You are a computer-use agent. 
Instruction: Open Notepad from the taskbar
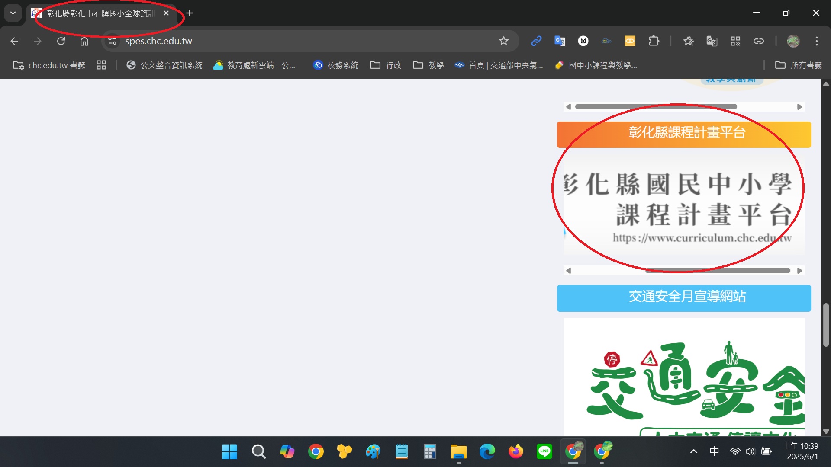(401, 452)
